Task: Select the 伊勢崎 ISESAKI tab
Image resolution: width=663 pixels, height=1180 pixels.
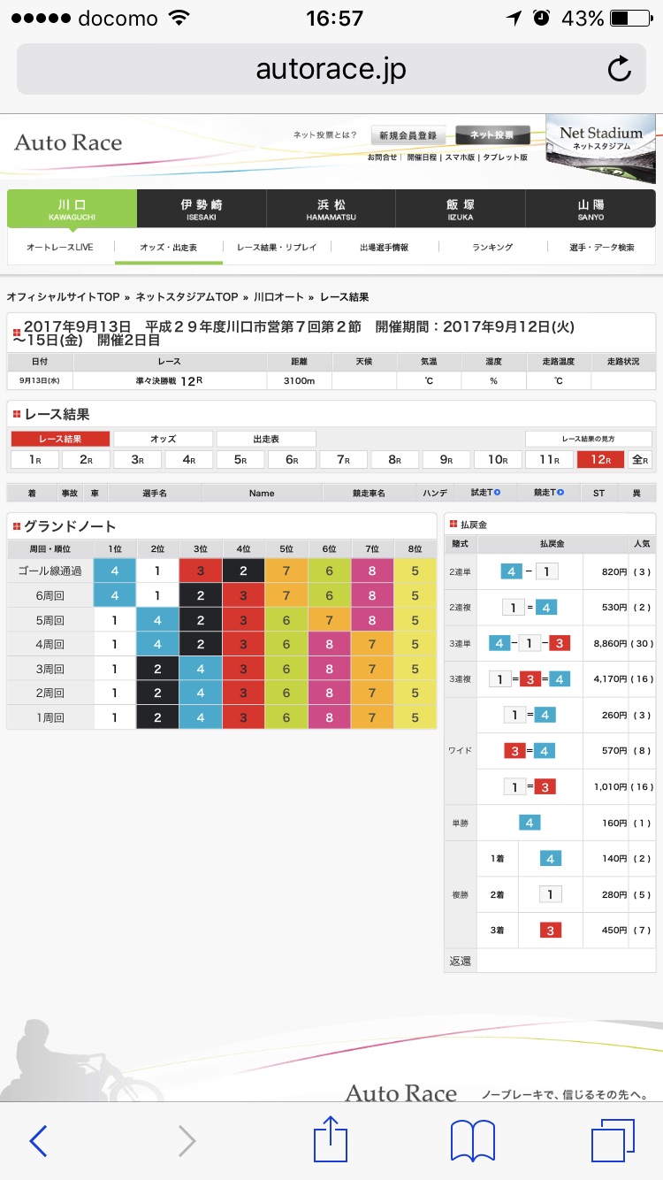Action: tap(202, 209)
